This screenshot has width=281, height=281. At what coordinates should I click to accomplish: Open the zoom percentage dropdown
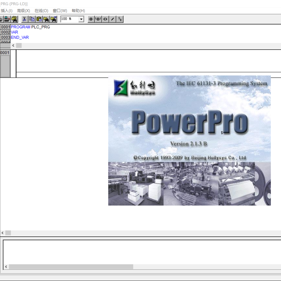click(81, 19)
